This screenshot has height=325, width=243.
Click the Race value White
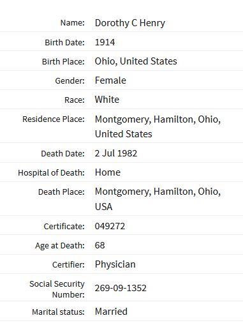(x=107, y=100)
